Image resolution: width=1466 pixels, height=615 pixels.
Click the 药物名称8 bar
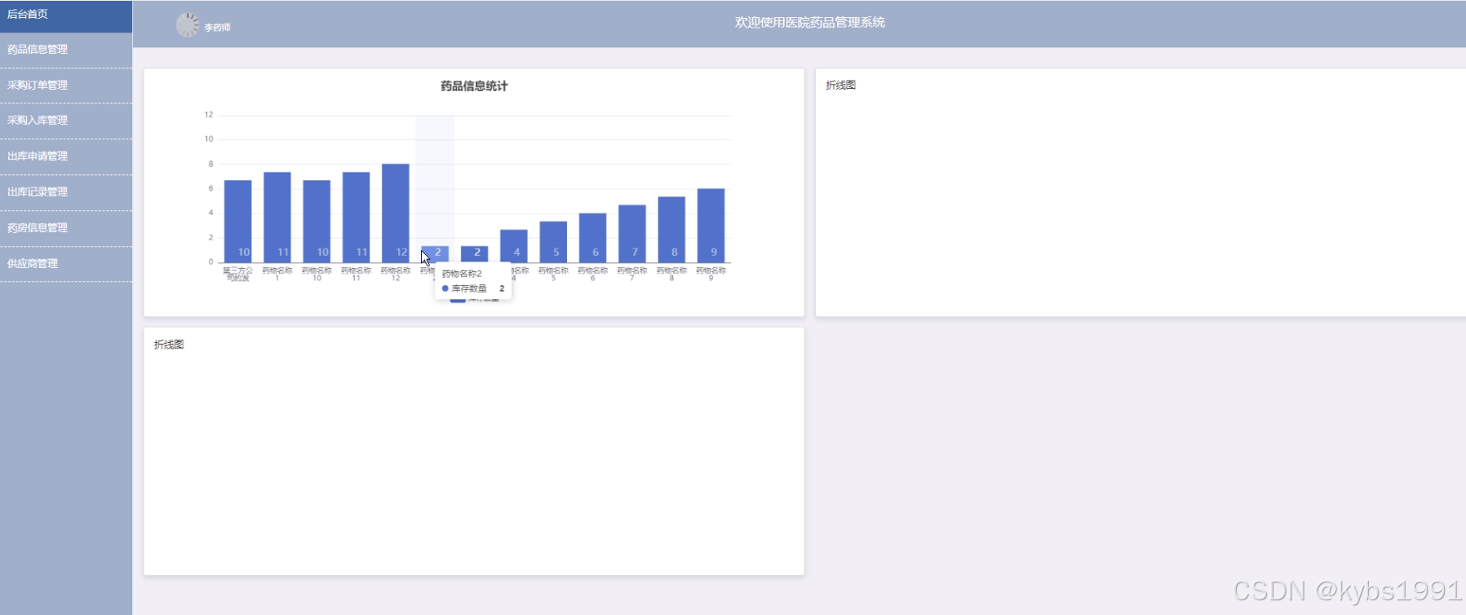coord(671,230)
